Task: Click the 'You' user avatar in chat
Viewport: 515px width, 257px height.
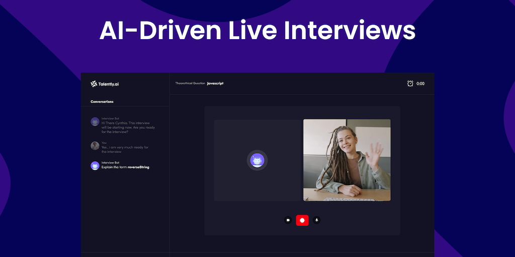Action: coord(95,146)
